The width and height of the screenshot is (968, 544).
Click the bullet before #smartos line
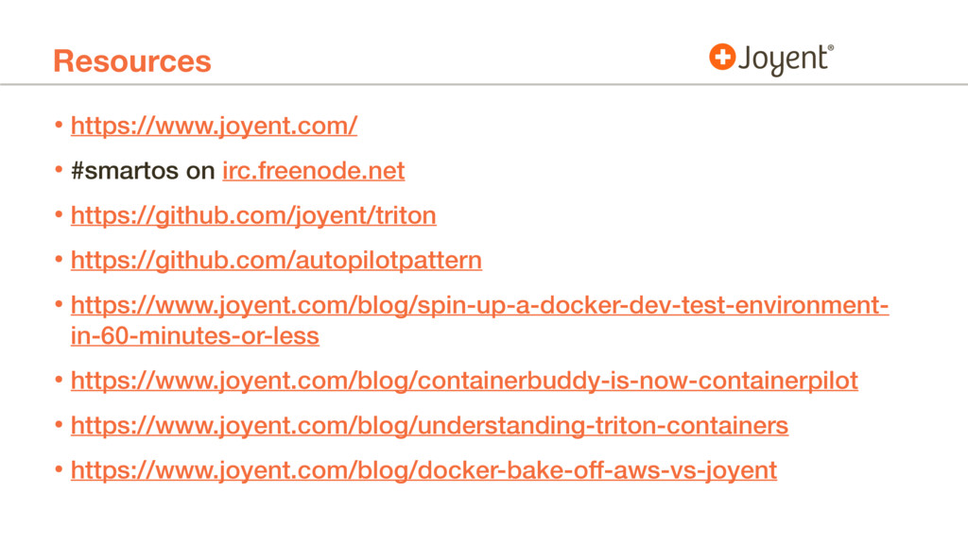(x=58, y=172)
